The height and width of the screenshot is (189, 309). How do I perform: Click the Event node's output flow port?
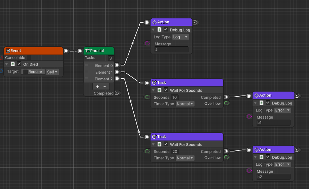[66, 51]
